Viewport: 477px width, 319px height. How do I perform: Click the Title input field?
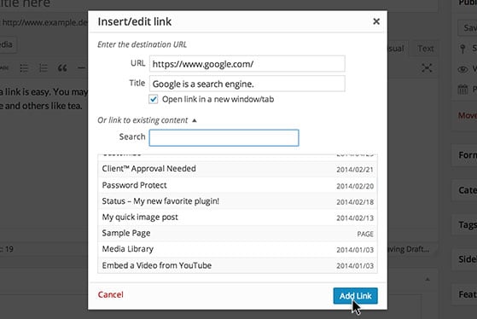coord(247,84)
